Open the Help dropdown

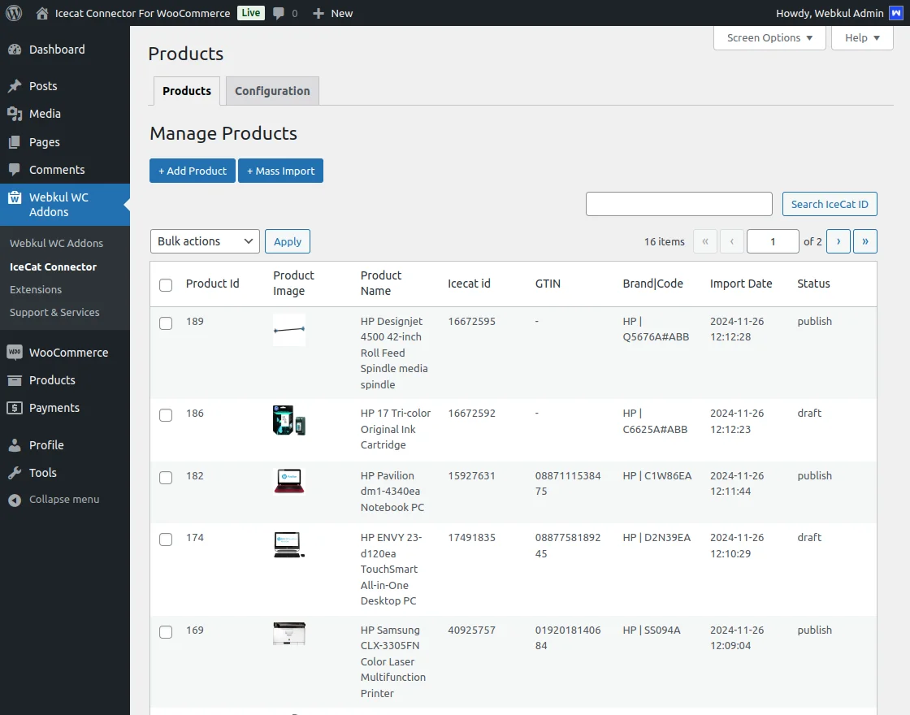click(861, 37)
